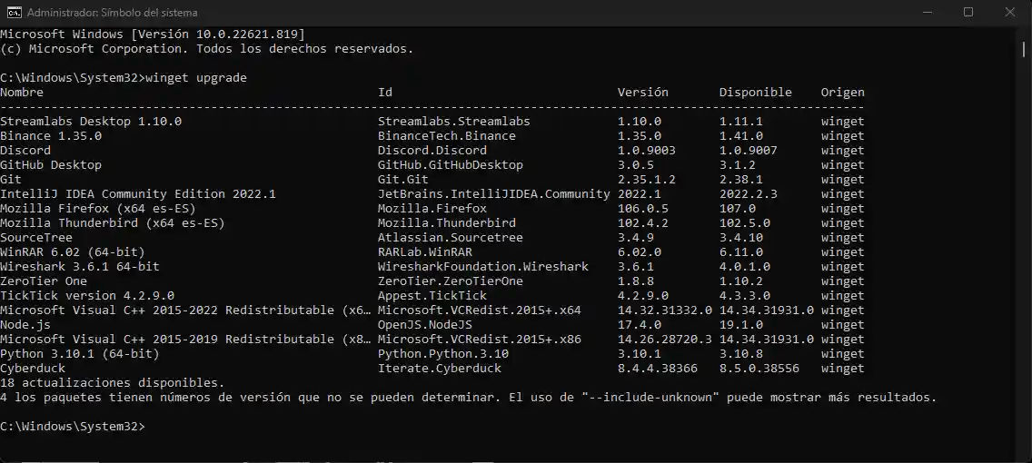
Task: Select the 'SourceTree' name
Action: (36, 238)
